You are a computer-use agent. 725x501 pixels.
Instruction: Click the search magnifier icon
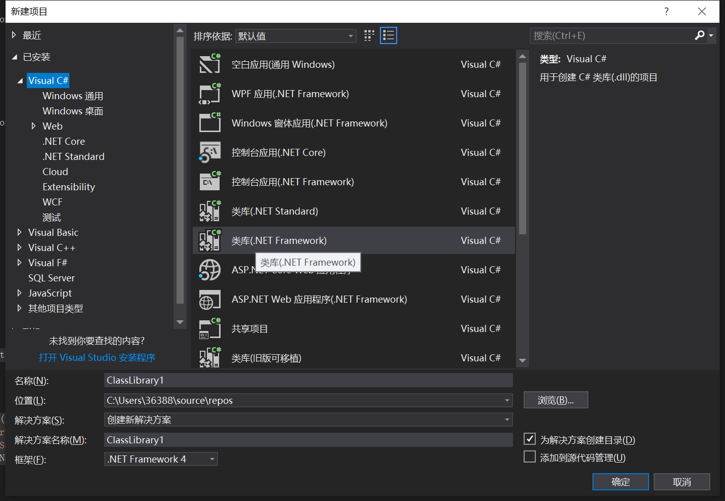coord(700,35)
